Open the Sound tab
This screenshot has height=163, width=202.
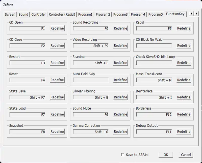(x=23, y=14)
